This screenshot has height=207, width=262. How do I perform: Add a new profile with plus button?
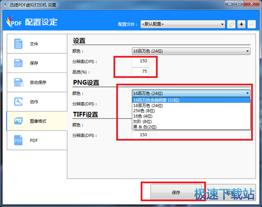coord(241,24)
